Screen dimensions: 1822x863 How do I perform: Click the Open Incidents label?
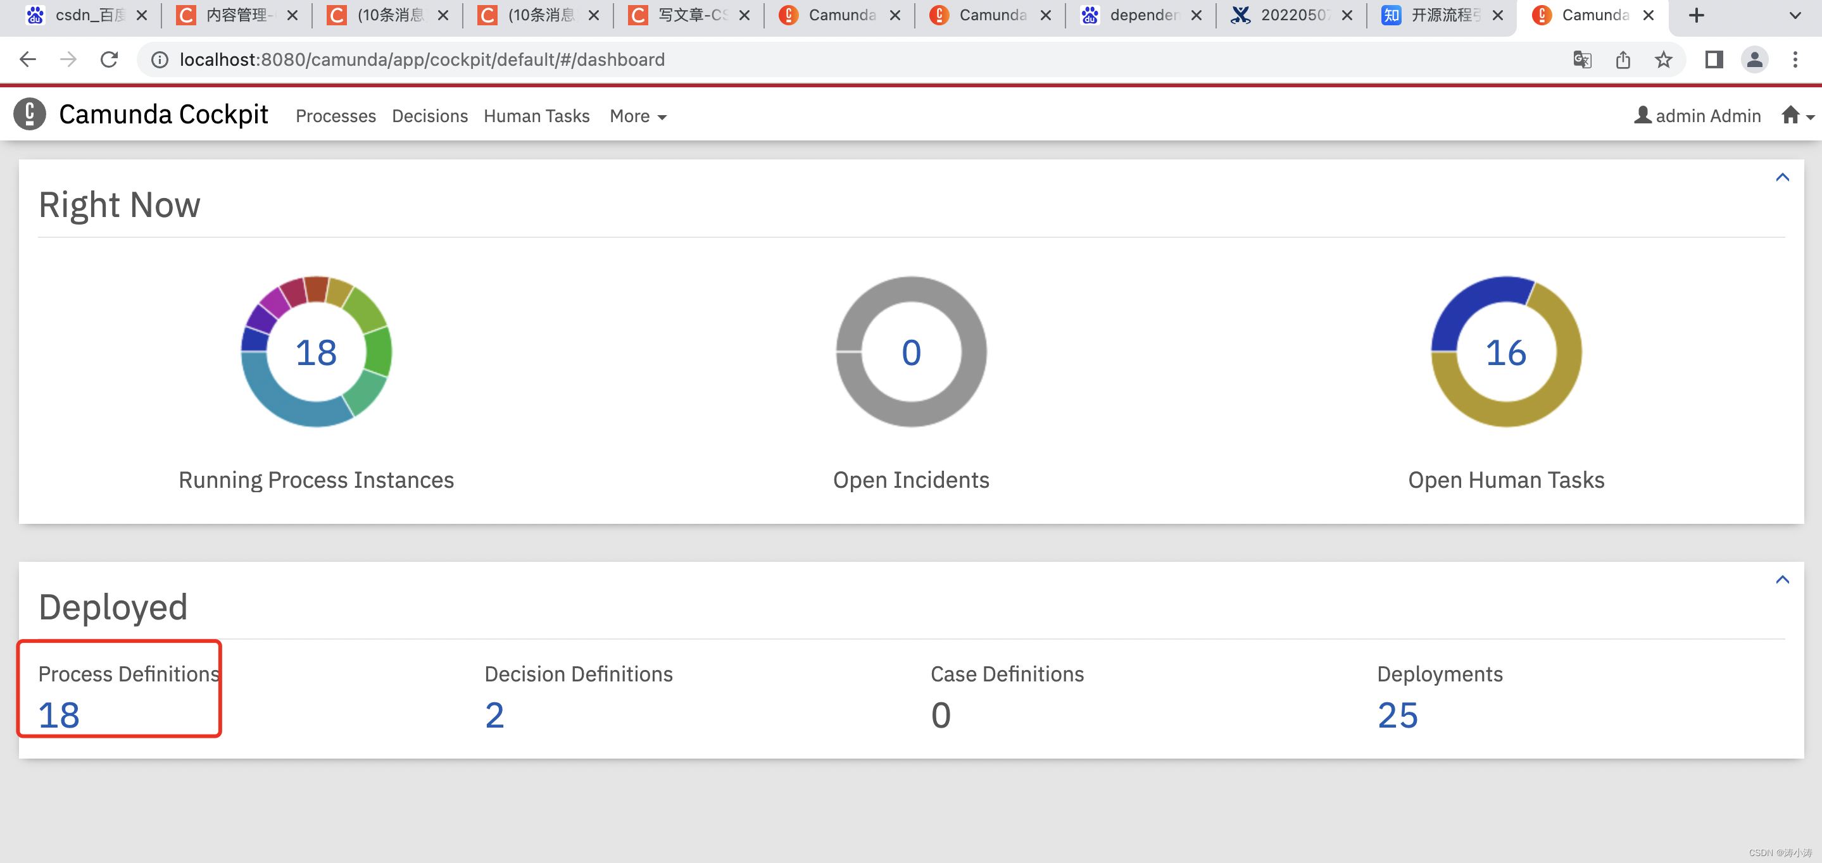pos(911,481)
